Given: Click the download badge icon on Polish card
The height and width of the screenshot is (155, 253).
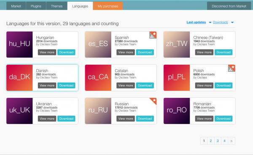Looking at the screenshot, I should pos(230,69).
